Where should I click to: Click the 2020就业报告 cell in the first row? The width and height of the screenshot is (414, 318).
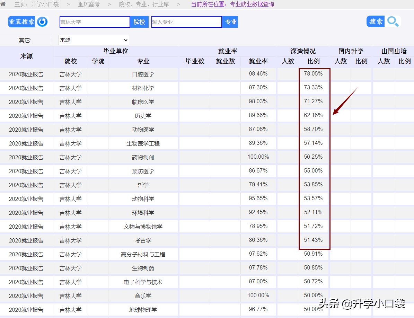coord(27,74)
